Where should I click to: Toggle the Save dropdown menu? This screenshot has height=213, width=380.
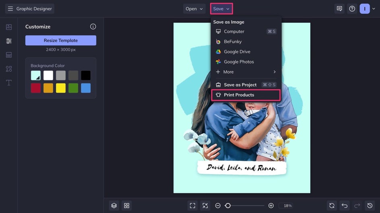coord(221,9)
